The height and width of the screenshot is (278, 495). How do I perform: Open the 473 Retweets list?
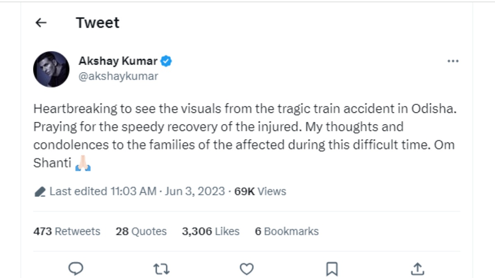point(66,231)
